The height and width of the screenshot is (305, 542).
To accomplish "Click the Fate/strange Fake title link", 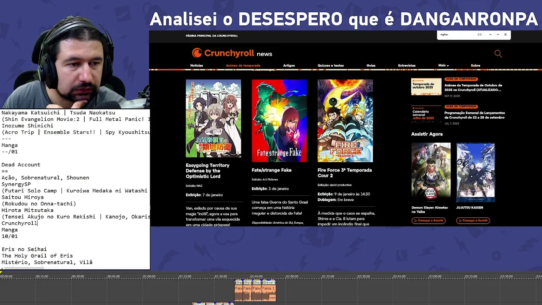I will coord(271,170).
